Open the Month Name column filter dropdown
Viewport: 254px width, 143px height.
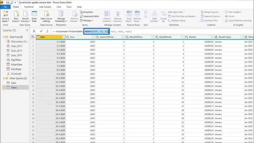pos(242,37)
